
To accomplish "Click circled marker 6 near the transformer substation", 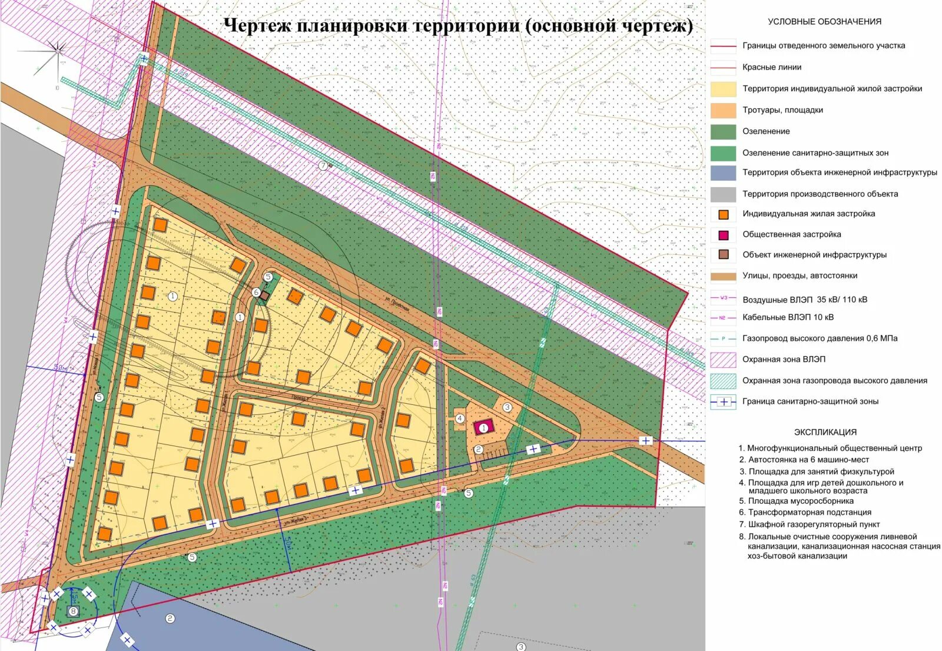I will point(256,292).
